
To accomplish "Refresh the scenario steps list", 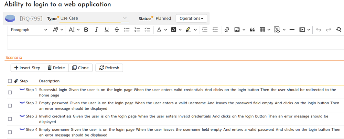I will coord(109,68).
